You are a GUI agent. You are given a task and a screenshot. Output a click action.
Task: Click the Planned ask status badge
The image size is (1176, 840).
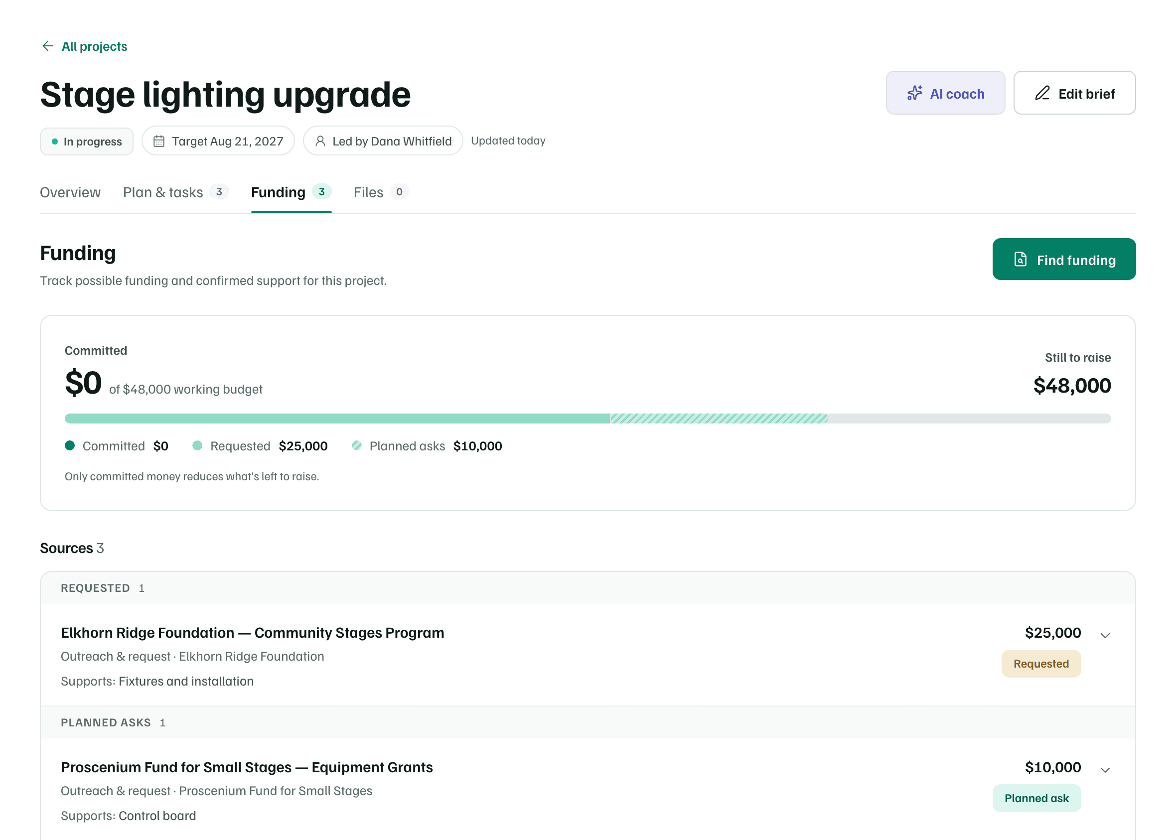1036,798
